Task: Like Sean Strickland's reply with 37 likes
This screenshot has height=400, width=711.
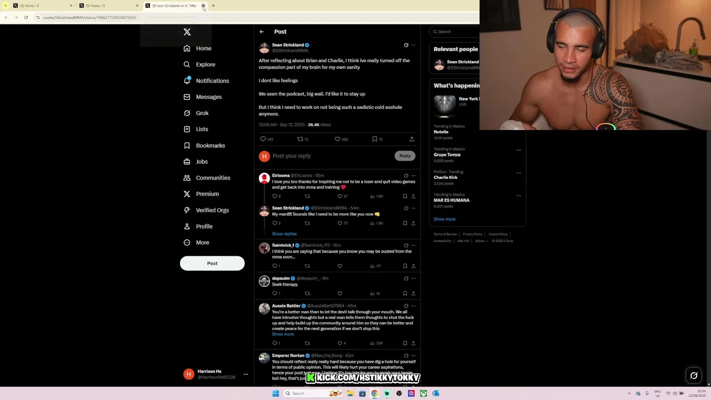Action: pyautogui.click(x=340, y=223)
